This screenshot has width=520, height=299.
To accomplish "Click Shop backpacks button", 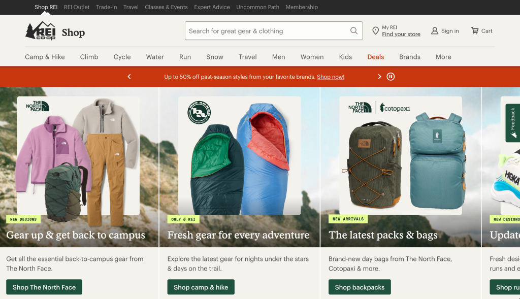I will (360, 287).
